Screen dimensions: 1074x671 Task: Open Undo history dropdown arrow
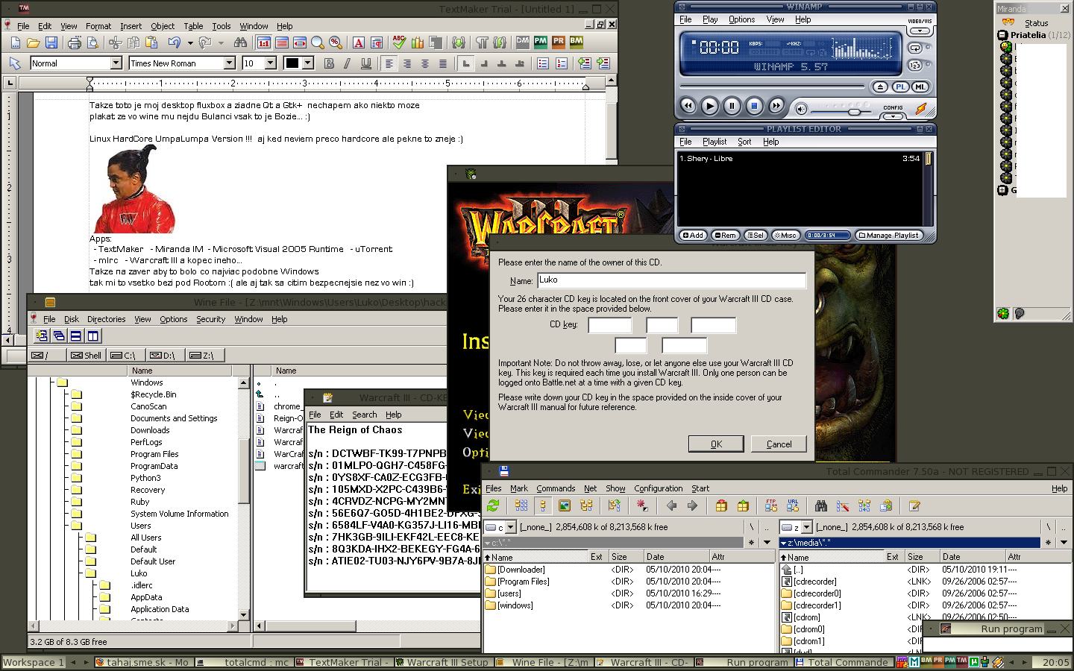pos(189,43)
